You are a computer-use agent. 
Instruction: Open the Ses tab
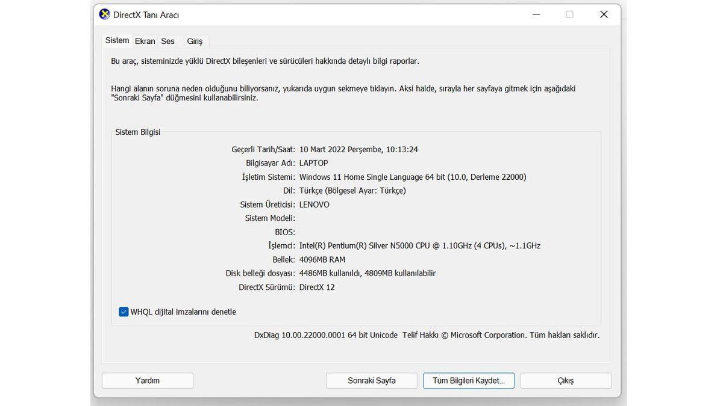pos(167,42)
